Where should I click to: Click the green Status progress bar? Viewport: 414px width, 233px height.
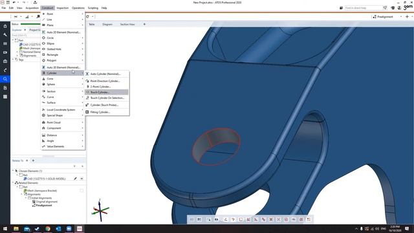pos(30,24)
